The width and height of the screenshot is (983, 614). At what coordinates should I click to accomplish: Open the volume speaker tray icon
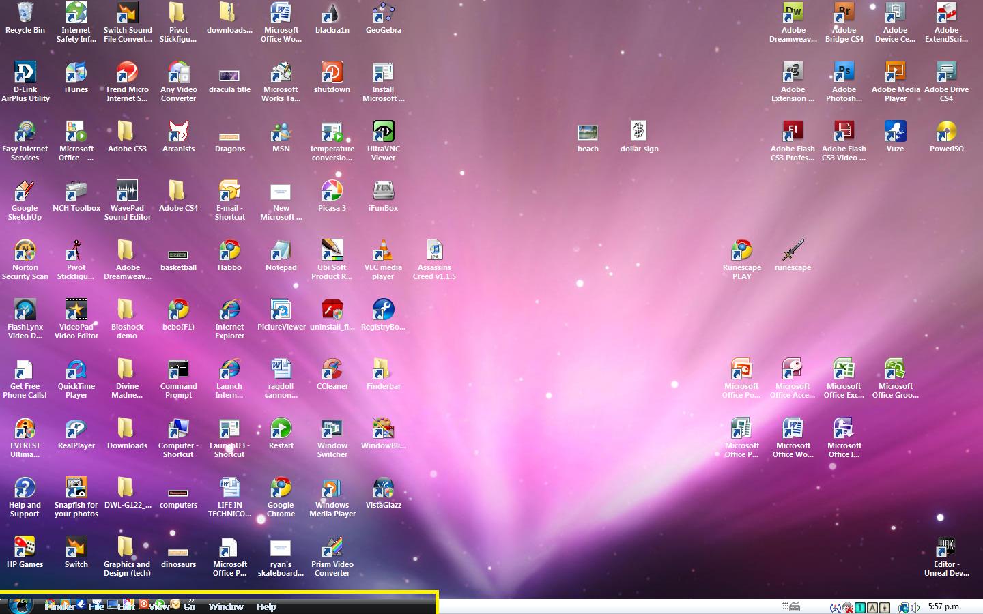point(915,607)
